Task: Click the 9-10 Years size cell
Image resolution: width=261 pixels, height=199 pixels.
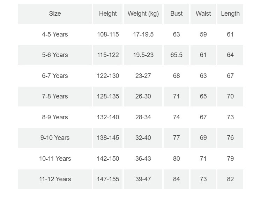Action: (55, 138)
